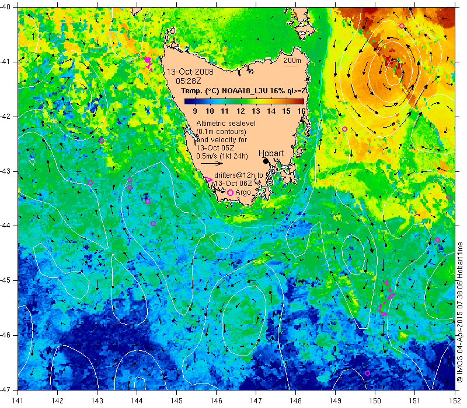
Task: Click the color bar tick label 13
Action: pyautogui.click(x=256, y=111)
